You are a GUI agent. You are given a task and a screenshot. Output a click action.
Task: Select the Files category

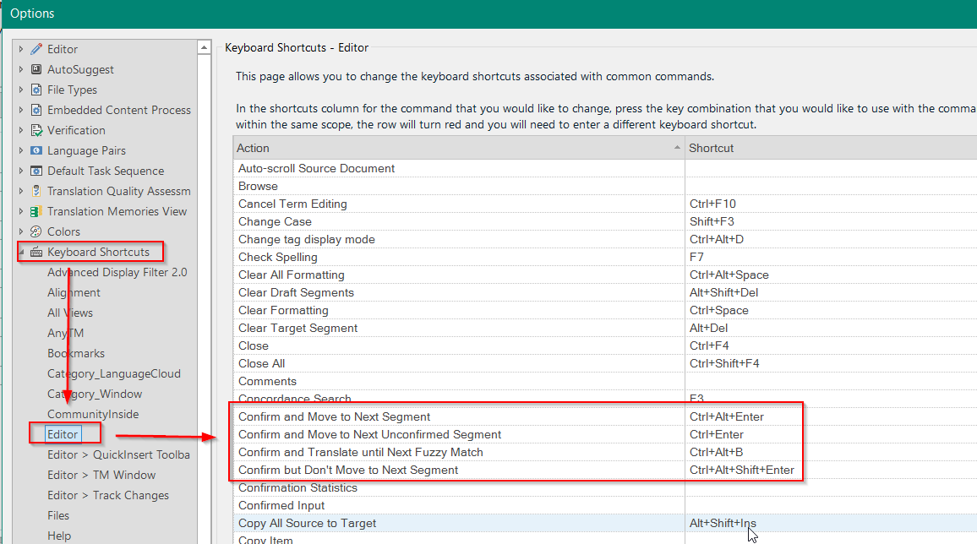[58, 515]
